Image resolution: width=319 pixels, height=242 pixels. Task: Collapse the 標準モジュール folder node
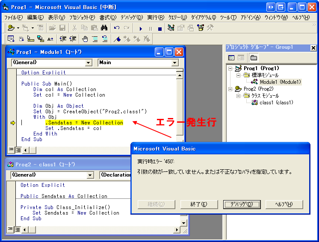point(238,75)
